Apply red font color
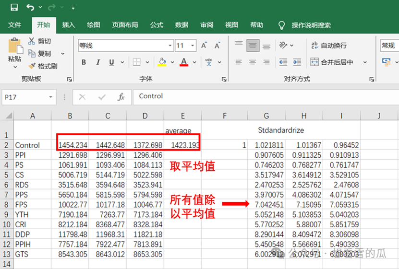 point(184,62)
